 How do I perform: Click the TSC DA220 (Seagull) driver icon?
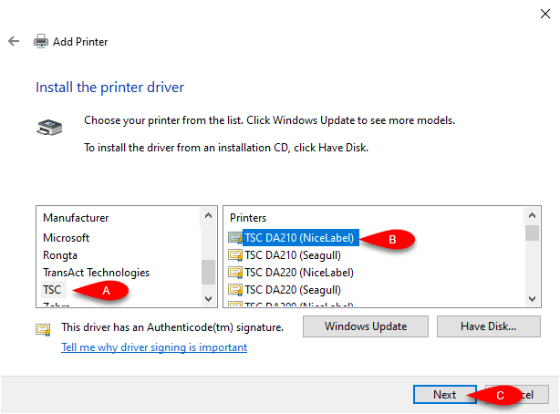pyautogui.click(x=235, y=290)
